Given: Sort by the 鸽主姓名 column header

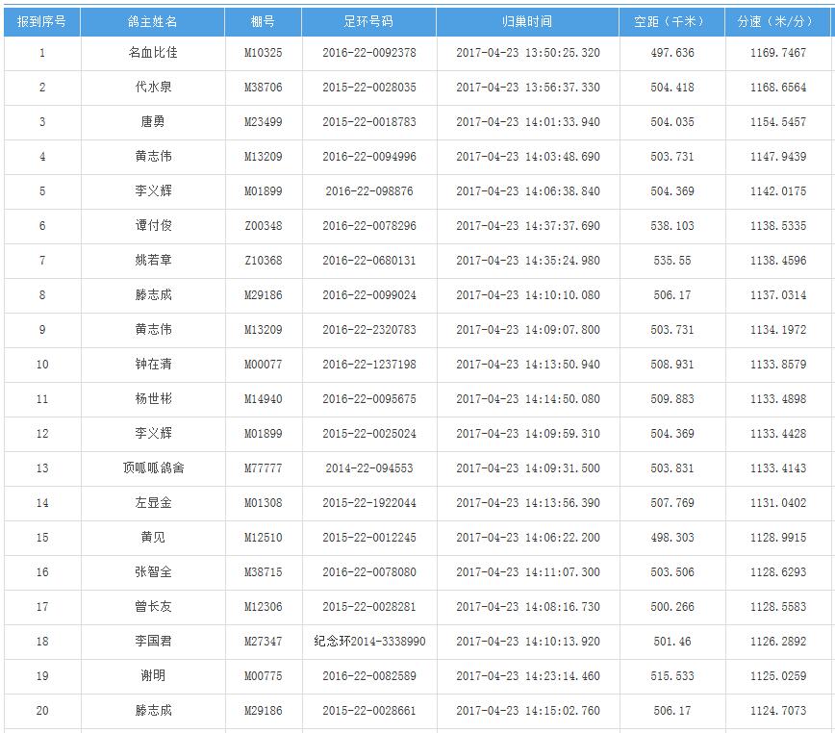Looking at the screenshot, I should [x=152, y=21].
